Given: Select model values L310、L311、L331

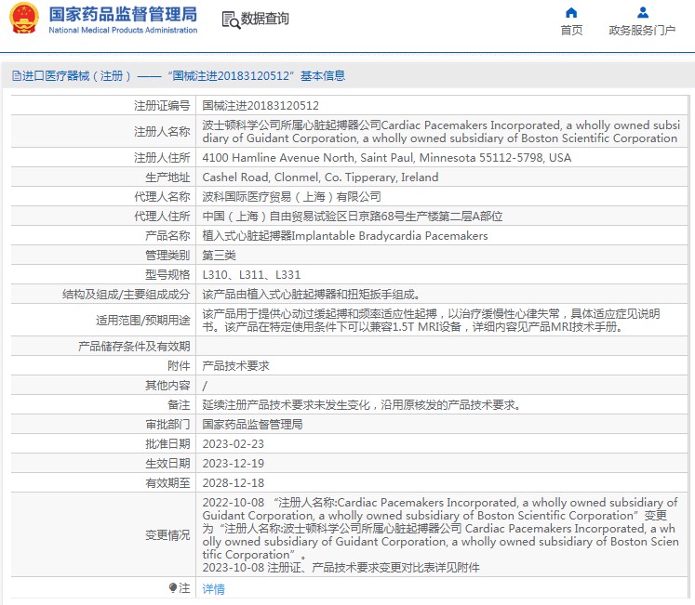Looking at the screenshot, I should point(251,274).
